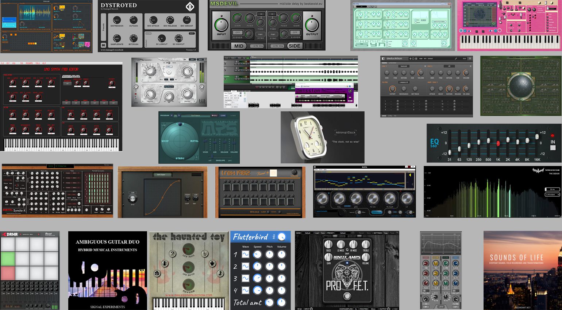The width and height of the screenshot is (562, 310).
Task: Click the deducktion new preset file icon
Action: tap(413, 58)
